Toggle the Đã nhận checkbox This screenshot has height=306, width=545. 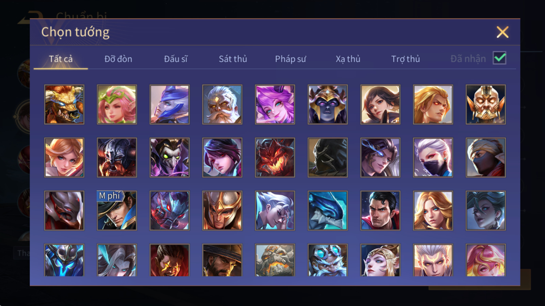pos(499,58)
